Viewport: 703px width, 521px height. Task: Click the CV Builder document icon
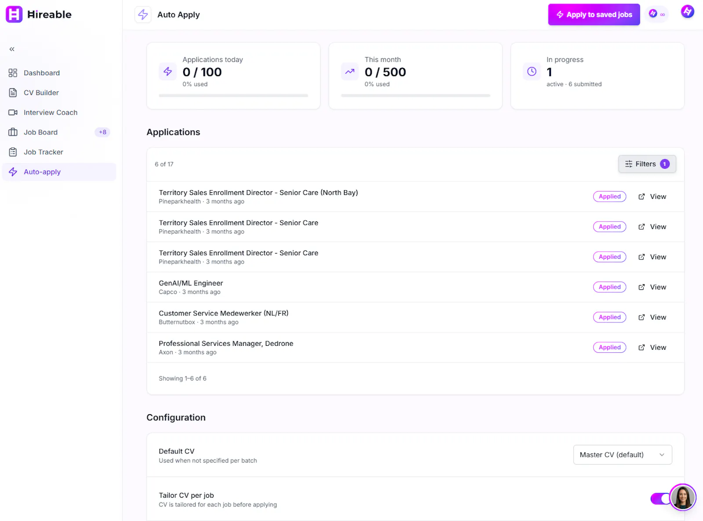[13, 93]
